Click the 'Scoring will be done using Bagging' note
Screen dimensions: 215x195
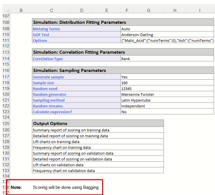(x=65, y=187)
